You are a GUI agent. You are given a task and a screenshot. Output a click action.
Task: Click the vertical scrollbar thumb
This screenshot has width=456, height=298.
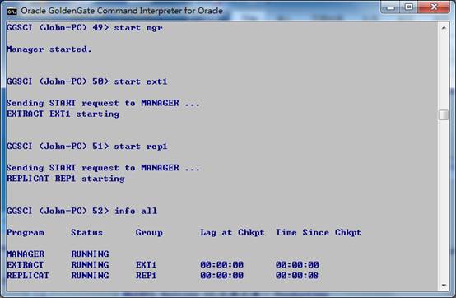(x=444, y=114)
